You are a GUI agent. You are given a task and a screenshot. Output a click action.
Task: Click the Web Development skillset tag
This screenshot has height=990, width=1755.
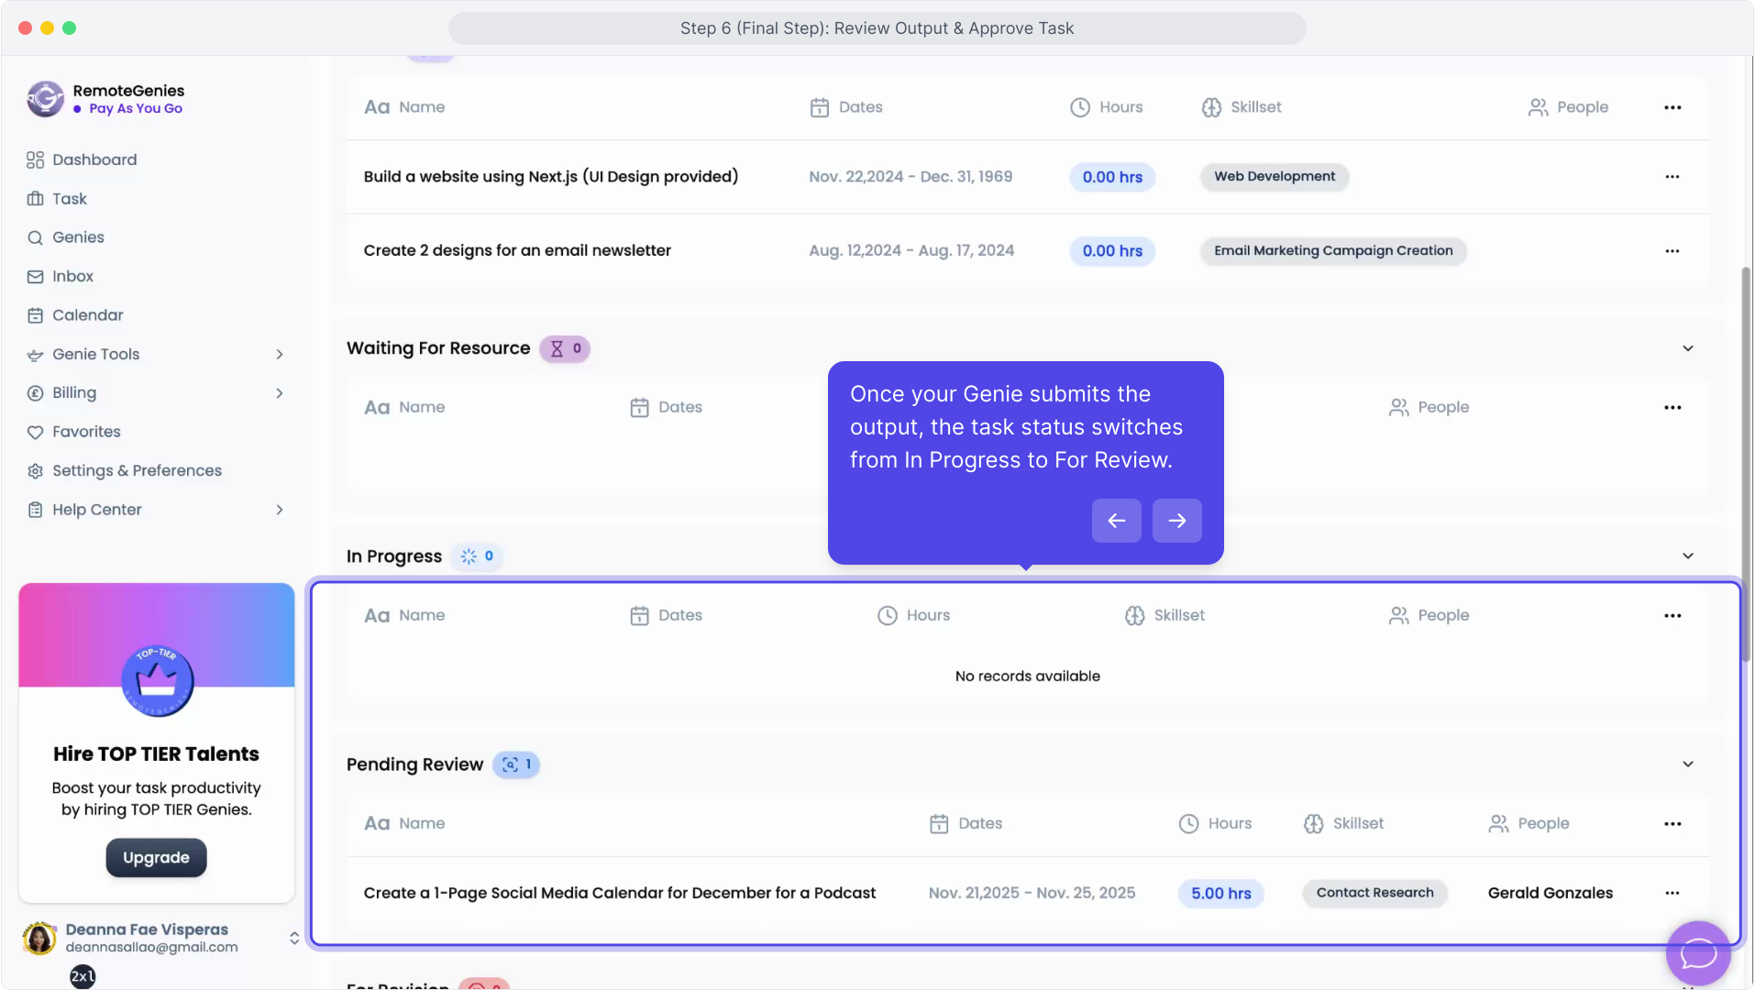1275,177
